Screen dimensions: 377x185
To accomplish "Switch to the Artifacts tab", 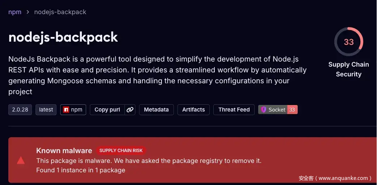I will click(193, 110).
